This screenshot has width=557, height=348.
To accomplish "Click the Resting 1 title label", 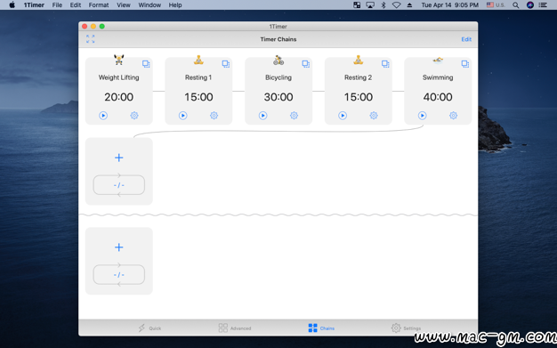I will click(x=198, y=77).
